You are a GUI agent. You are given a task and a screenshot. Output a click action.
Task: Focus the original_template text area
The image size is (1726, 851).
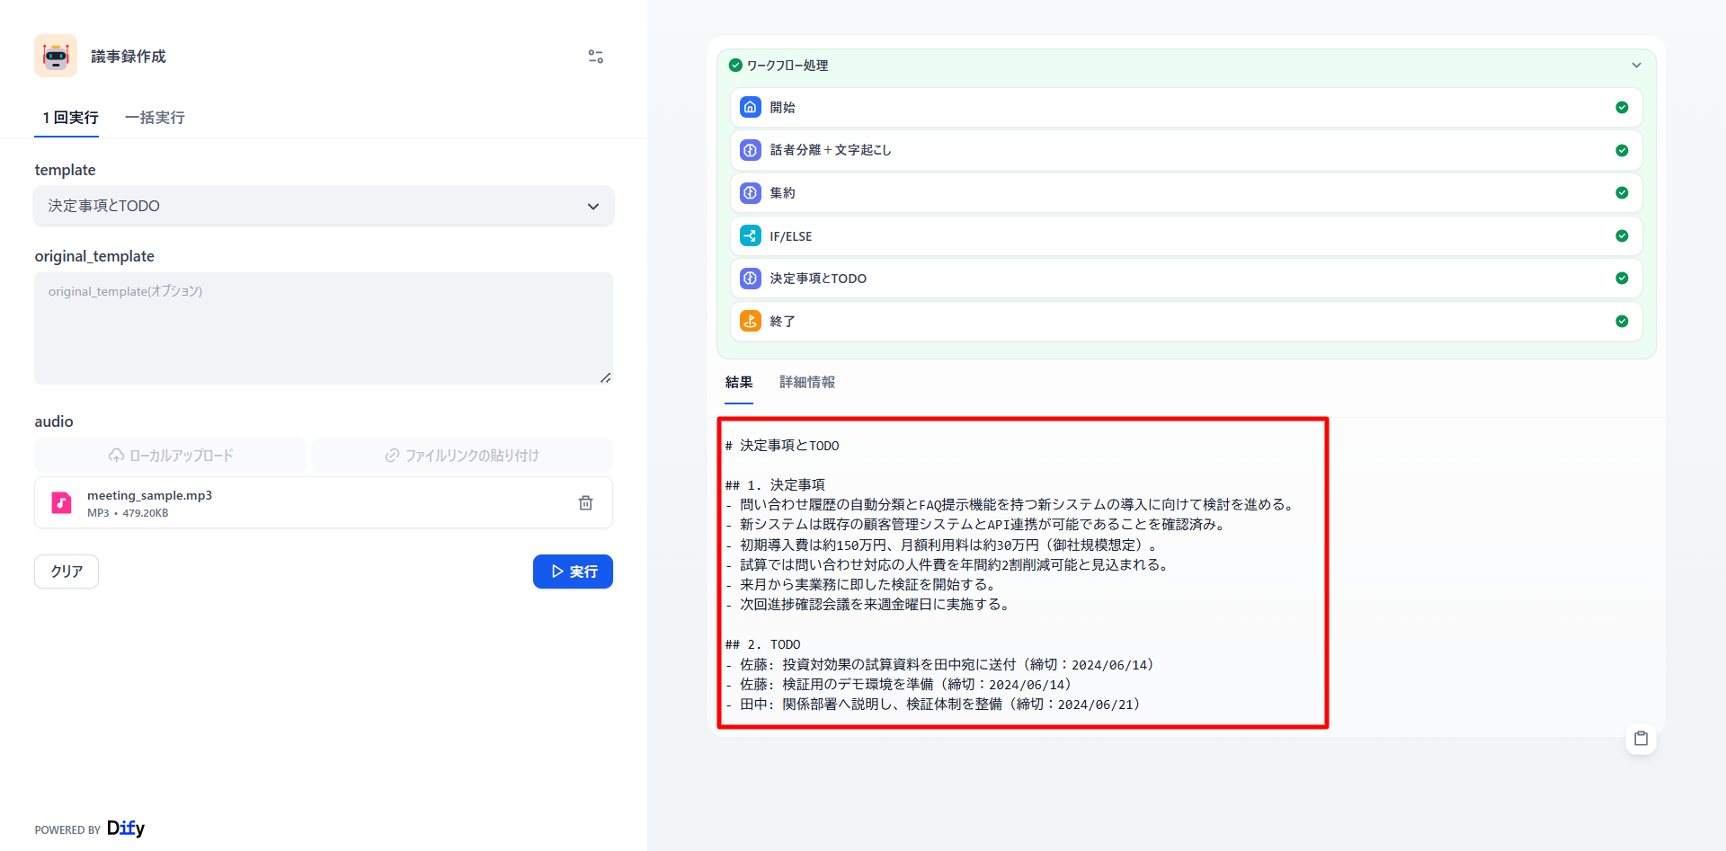324,328
